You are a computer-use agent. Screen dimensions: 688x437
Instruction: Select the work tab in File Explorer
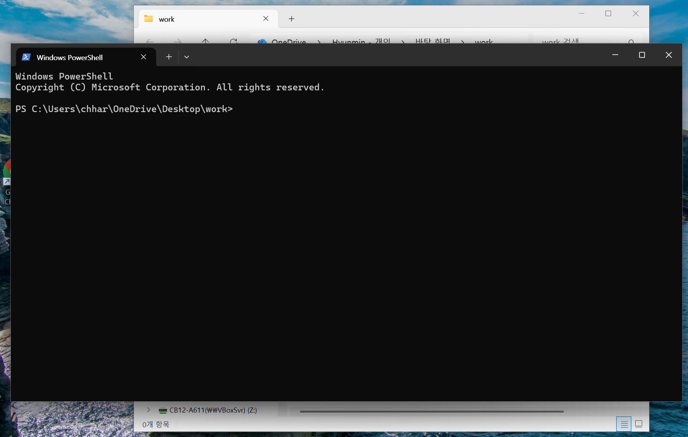coord(208,19)
